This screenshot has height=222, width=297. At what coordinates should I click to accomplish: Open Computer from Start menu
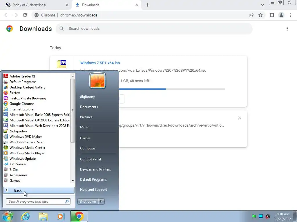(x=88, y=148)
